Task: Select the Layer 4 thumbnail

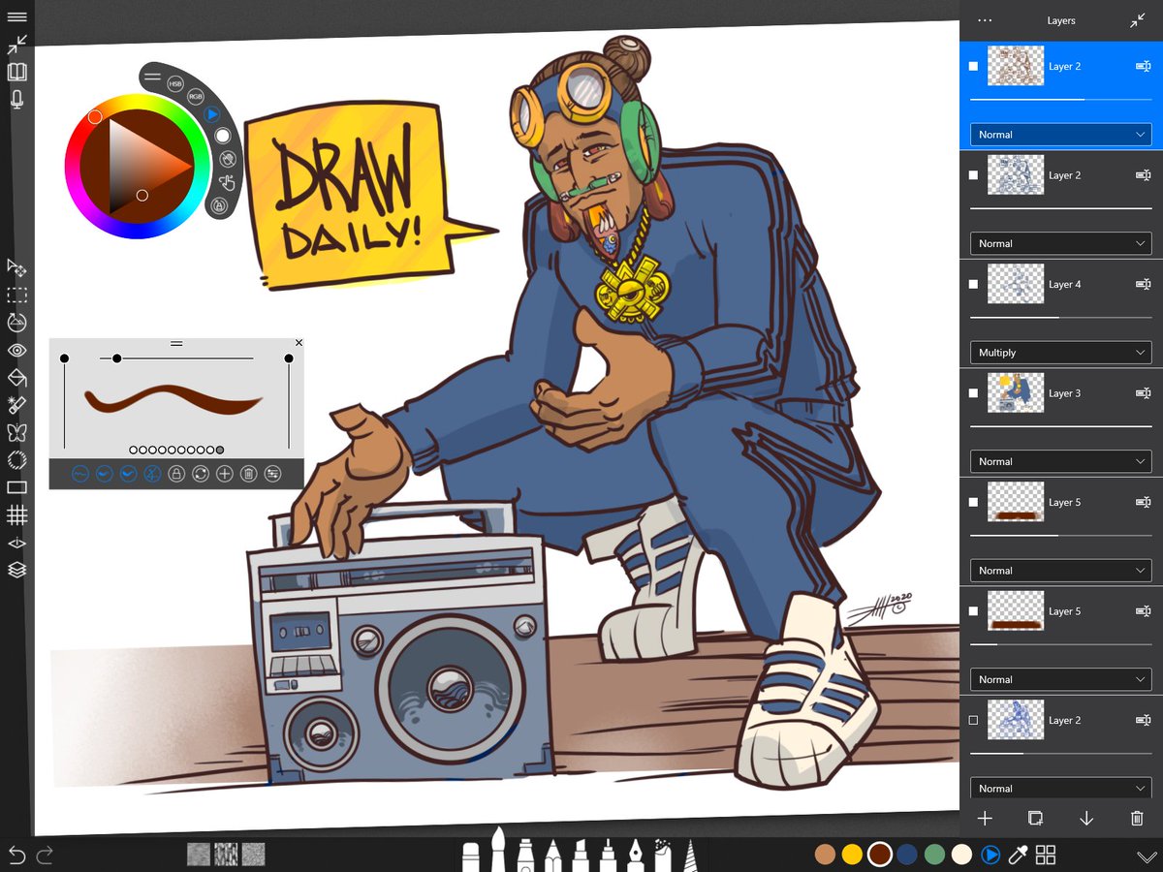Action: tap(1016, 284)
